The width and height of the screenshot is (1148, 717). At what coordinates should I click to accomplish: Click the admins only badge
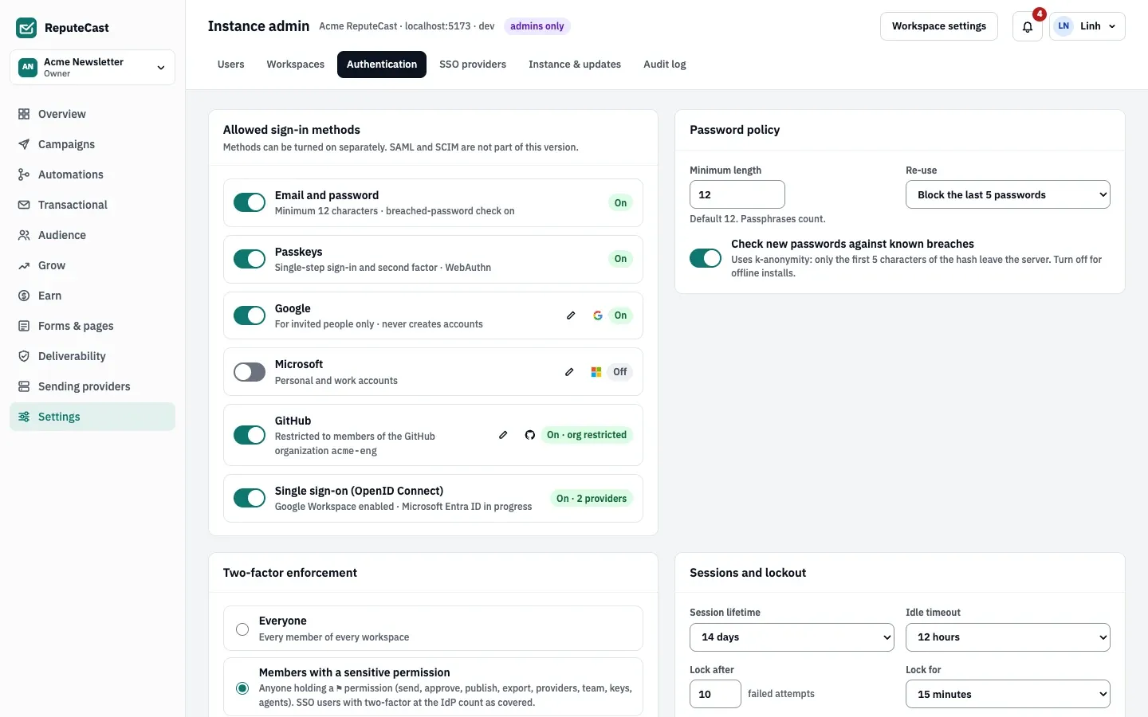point(537,26)
